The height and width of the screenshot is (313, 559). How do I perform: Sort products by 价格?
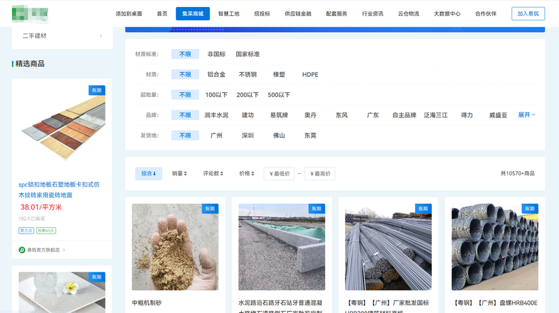(x=247, y=173)
